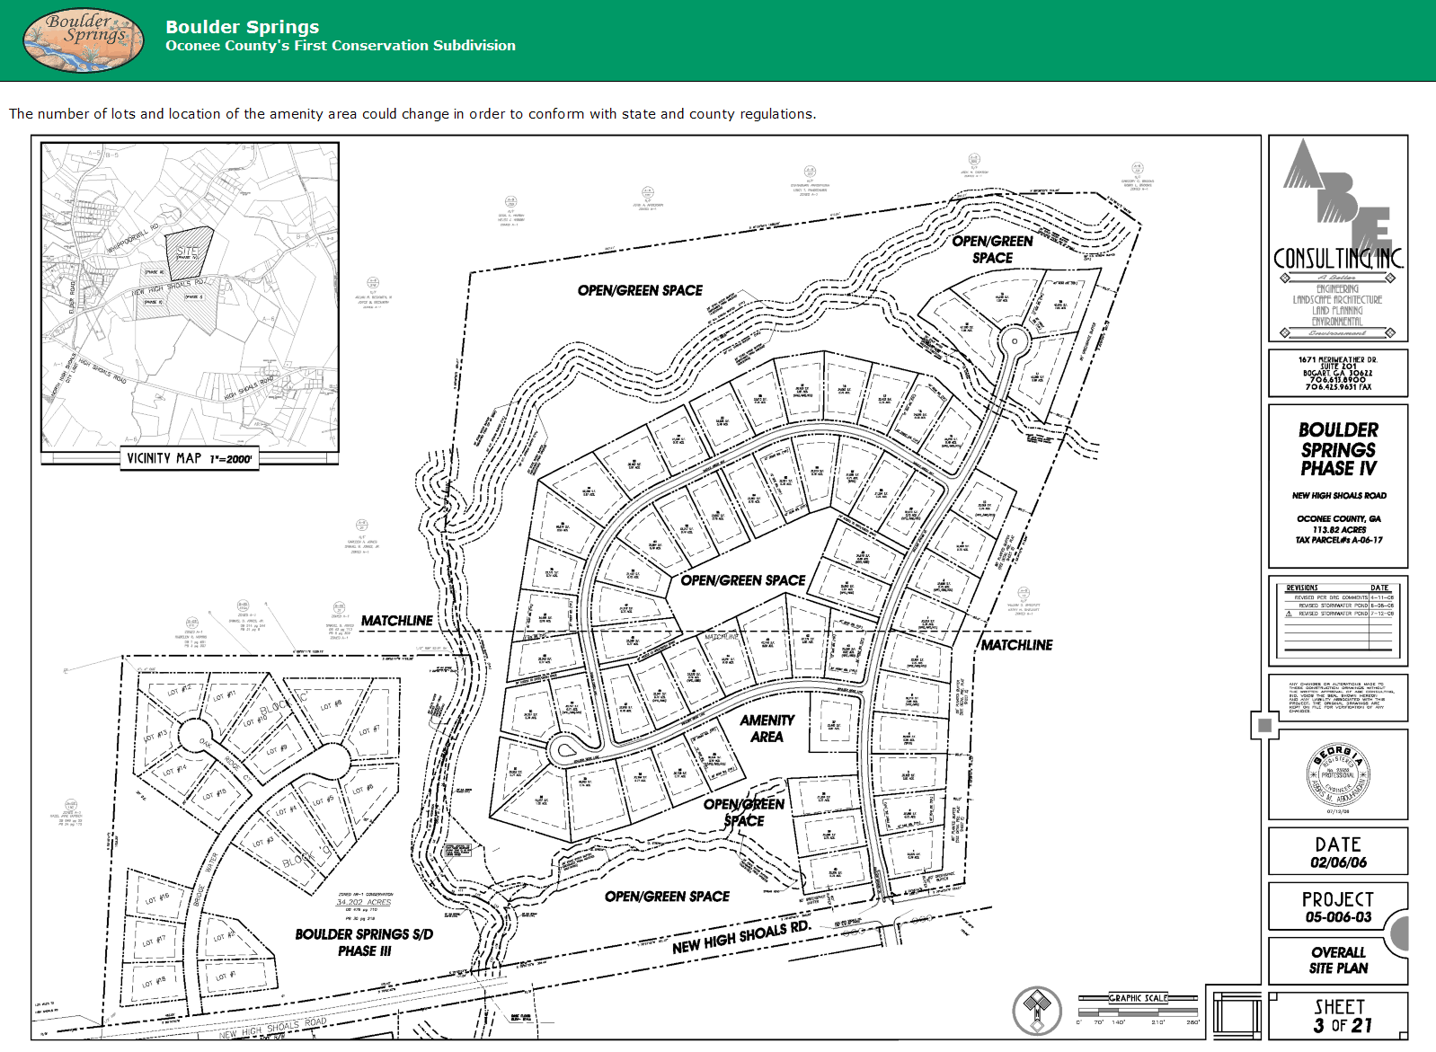
Task: Click the bold "NEW HIGH SHOALS RD." site plan label
Action: (741, 937)
